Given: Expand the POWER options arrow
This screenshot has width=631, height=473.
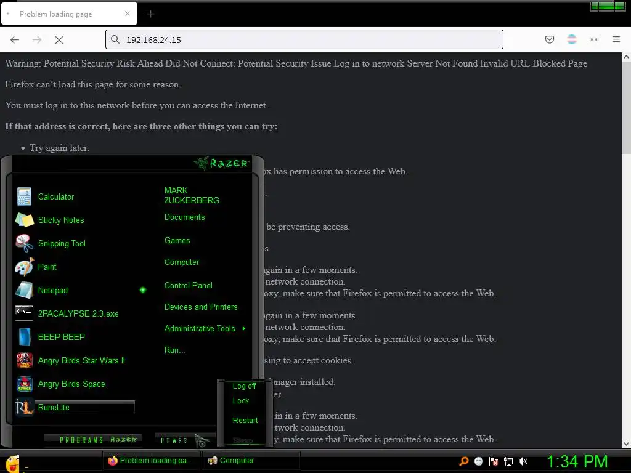Looking at the screenshot, I should [202, 440].
